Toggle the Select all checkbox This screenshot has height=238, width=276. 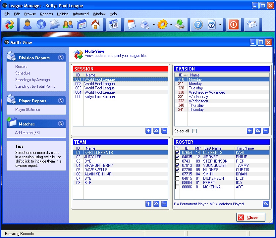(194, 131)
